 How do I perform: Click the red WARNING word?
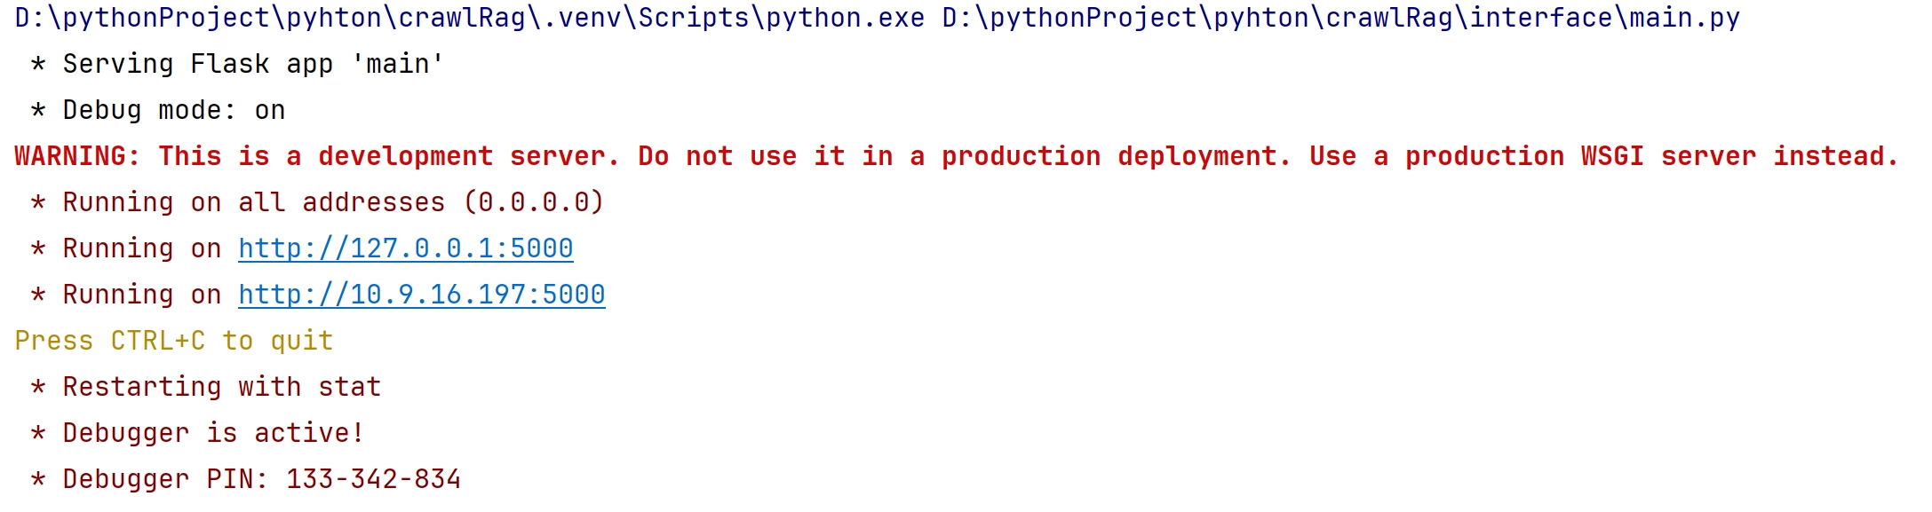(76, 156)
